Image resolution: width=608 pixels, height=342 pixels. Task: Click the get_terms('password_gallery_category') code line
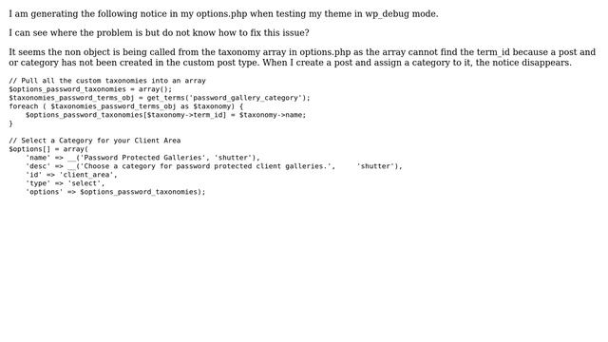tap(160, 98)
